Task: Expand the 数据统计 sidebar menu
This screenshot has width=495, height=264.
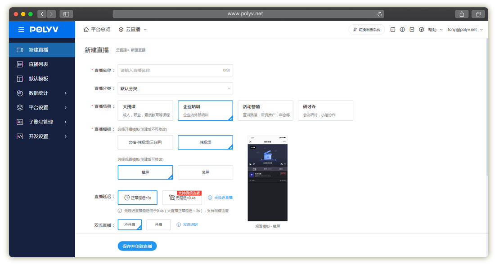Action: pos(42,93)
